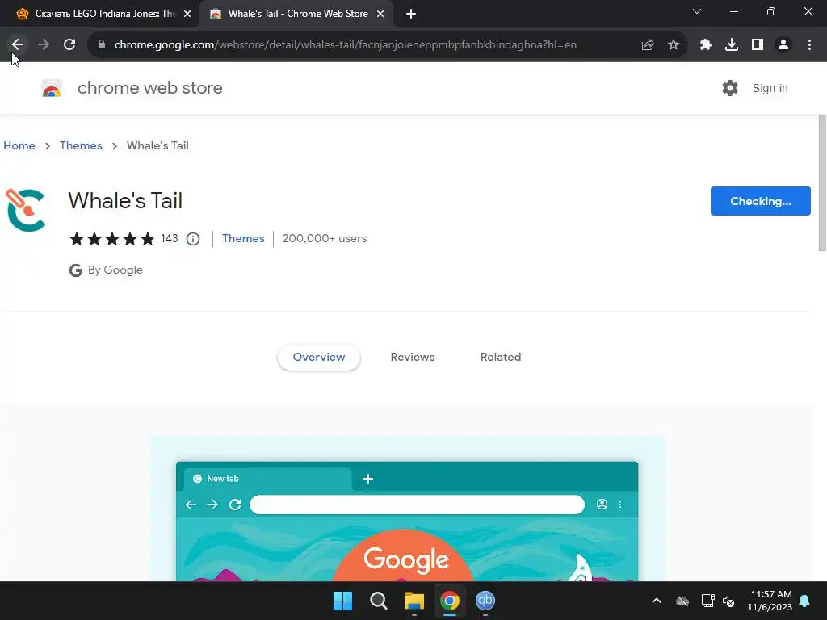827x620 pixels.
Task: Click the browser forward arrow
Action: click(44, 45)
